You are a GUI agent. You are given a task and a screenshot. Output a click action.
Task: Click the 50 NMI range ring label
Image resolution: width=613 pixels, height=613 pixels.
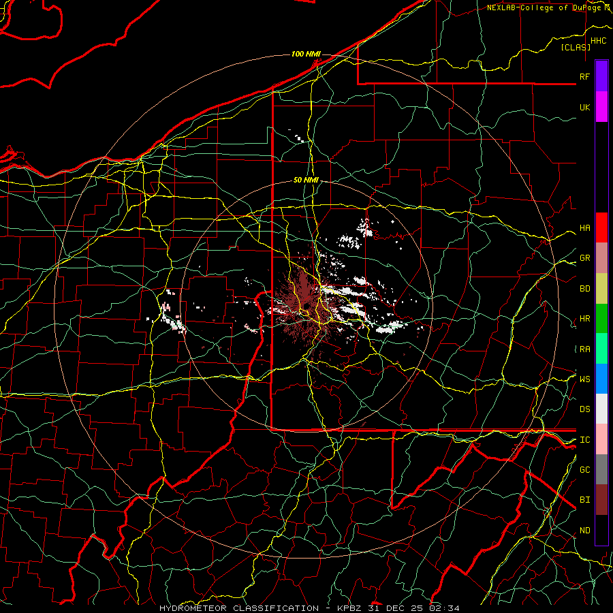coord(306,180)
